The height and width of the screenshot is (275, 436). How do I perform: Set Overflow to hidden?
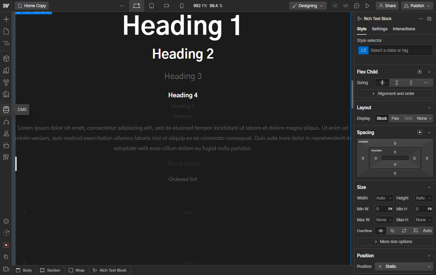[392, 231]
